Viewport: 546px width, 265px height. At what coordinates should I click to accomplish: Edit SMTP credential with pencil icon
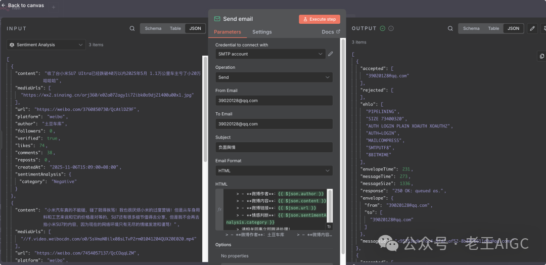331,54
